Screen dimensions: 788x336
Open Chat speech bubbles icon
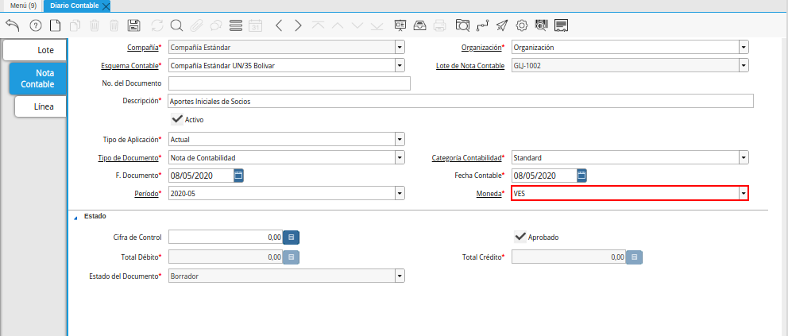tap(215, 25)
